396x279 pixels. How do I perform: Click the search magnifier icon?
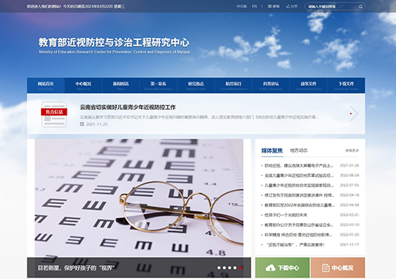point(361,7)
